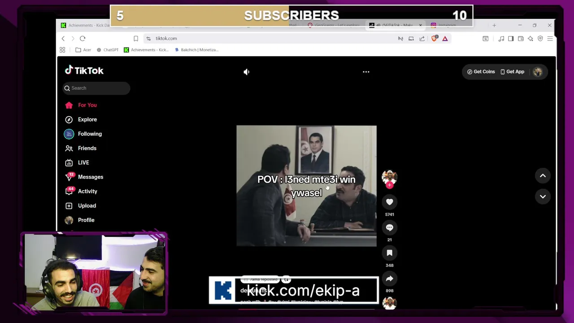Viewport: 574px width, 323px height.
Task: Click the share page icon in address bar
Action: point(422,39)
